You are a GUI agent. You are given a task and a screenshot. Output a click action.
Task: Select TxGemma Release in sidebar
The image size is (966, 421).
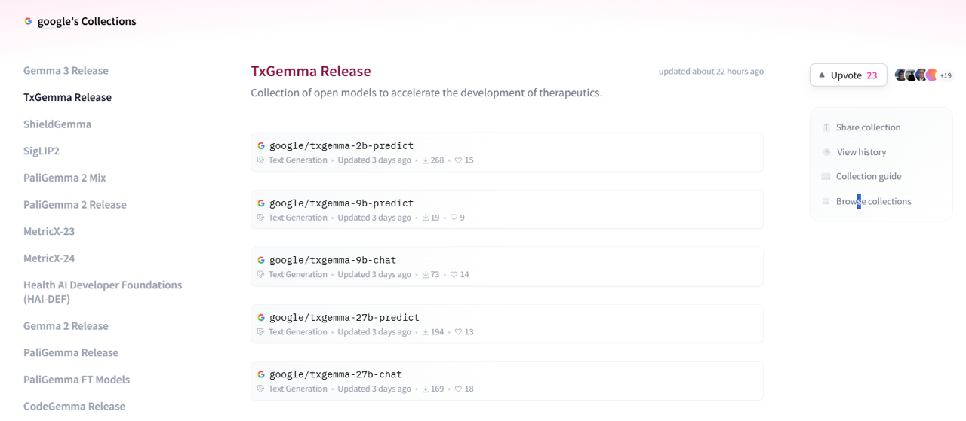point(67,97)
